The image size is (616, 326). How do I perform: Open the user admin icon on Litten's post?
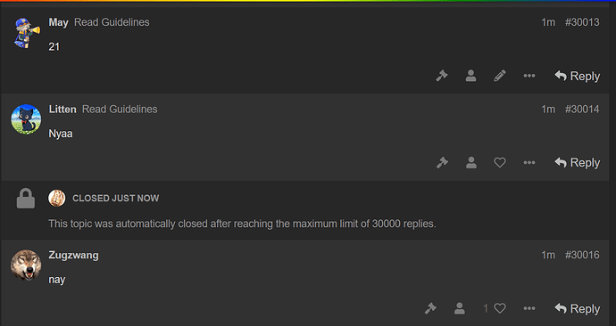471,163
